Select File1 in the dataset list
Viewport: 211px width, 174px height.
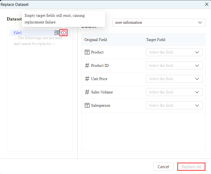tap(40, 33)
